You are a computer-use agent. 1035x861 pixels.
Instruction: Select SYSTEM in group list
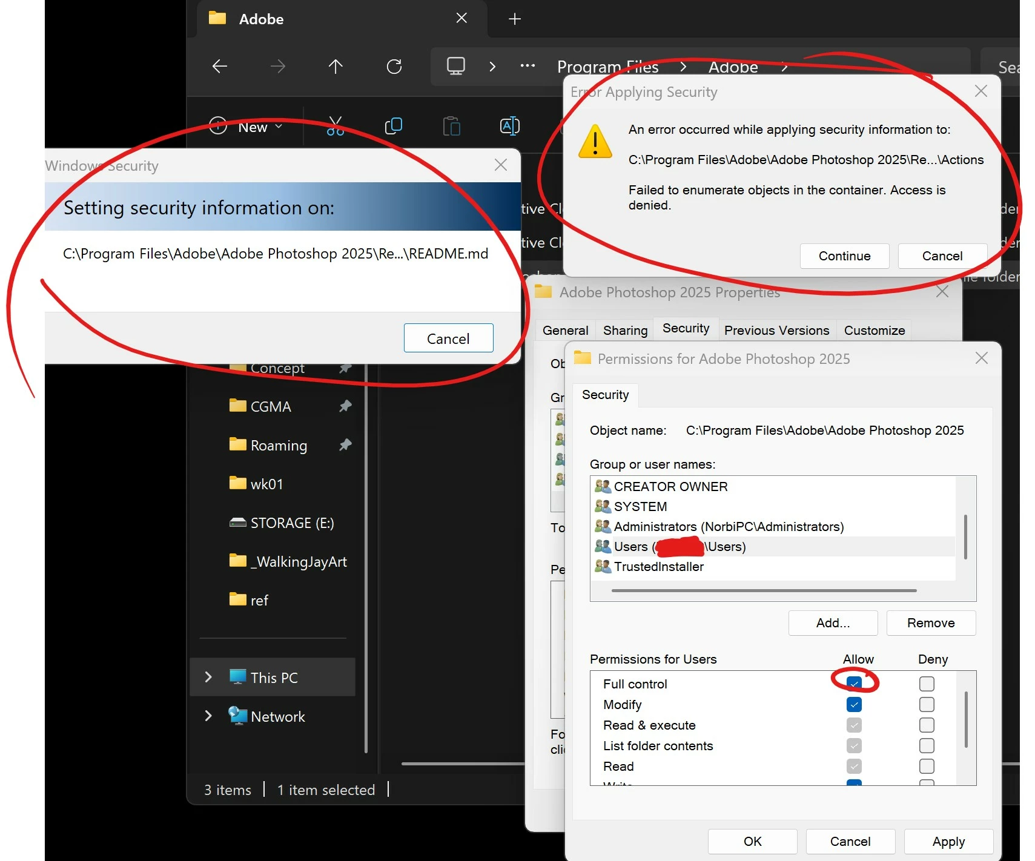point(774,506)
